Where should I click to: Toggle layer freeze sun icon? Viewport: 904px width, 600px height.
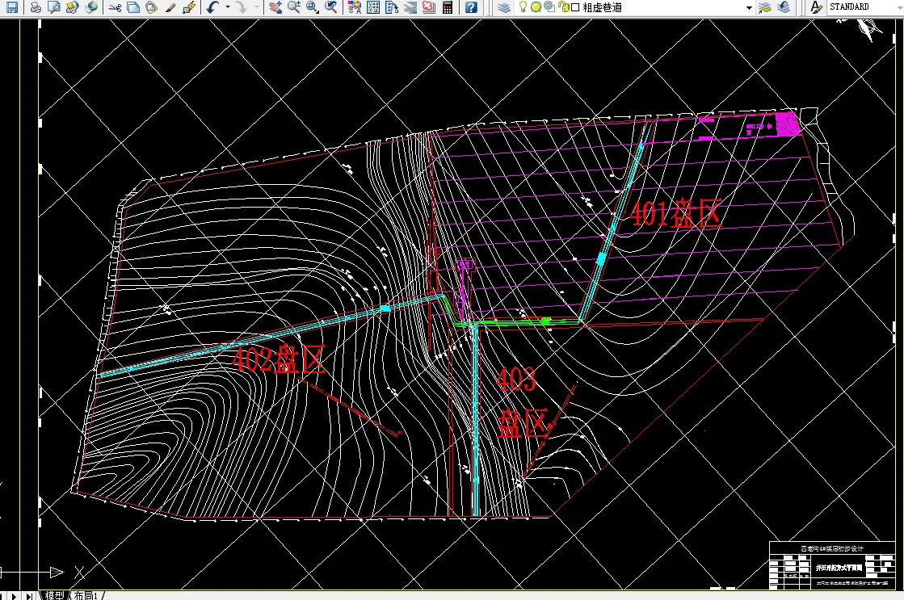click(x=536, y=7)
